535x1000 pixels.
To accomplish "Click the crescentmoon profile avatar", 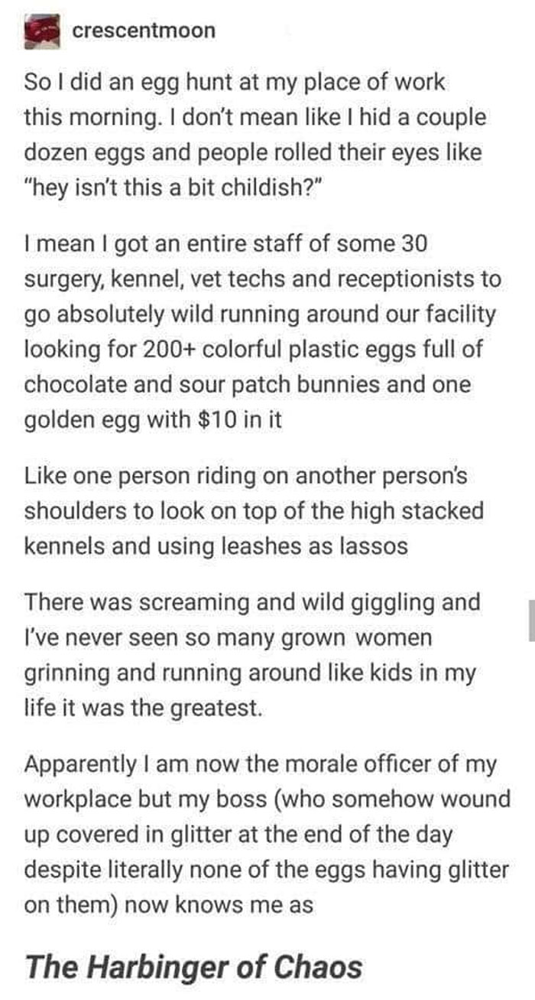I will point(43,32).
